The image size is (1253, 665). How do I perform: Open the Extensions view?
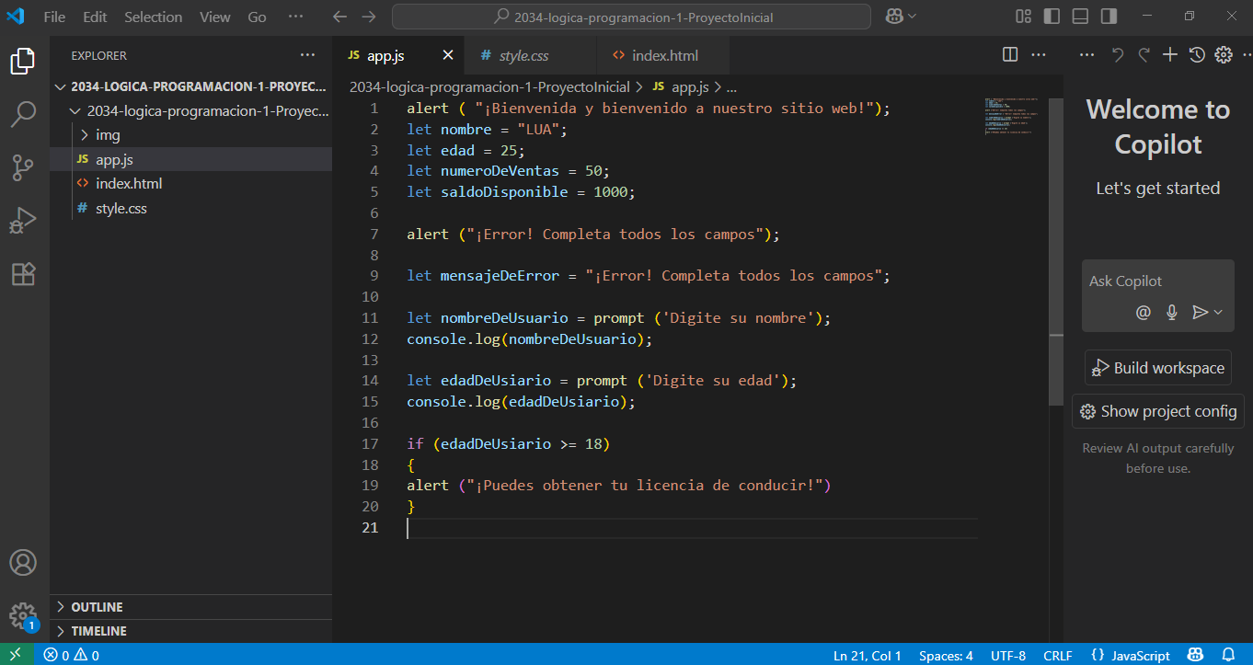click(23, 274)
